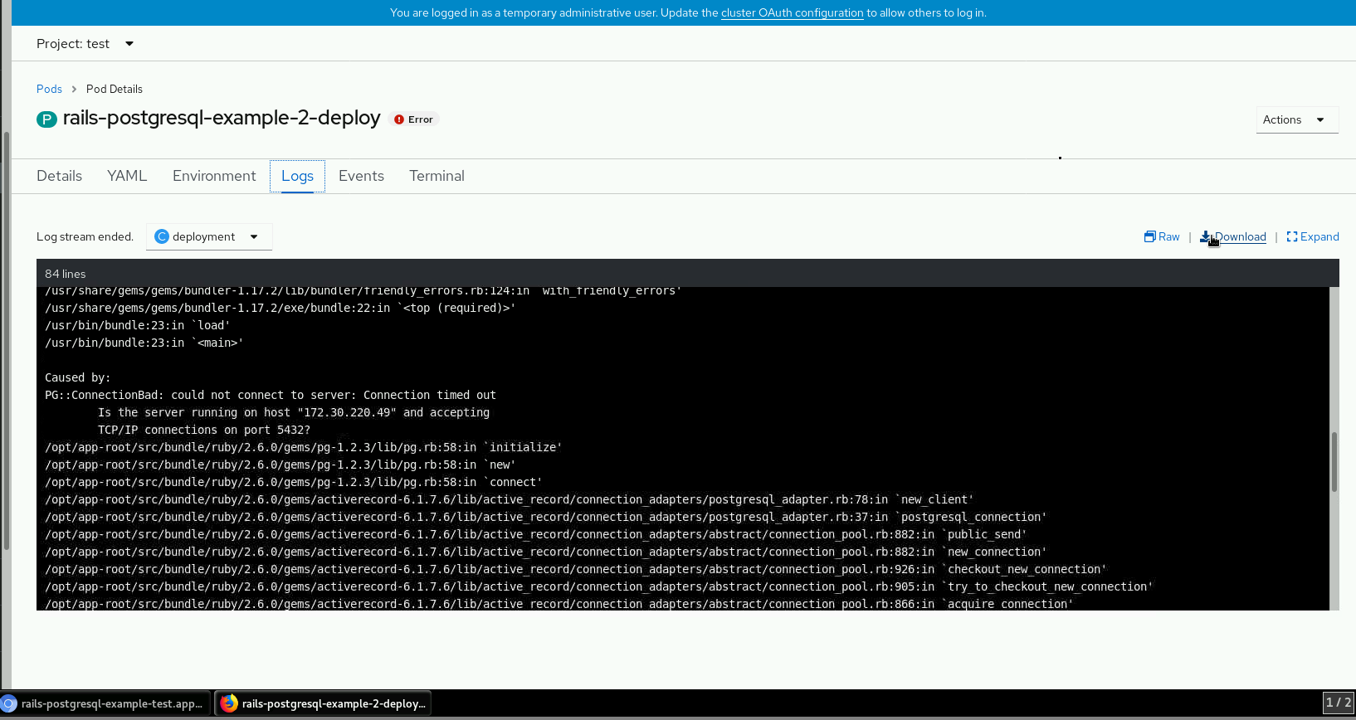Click the Chrome icon in taskbar
The image size is (1356, 720).
click(8, 703)
